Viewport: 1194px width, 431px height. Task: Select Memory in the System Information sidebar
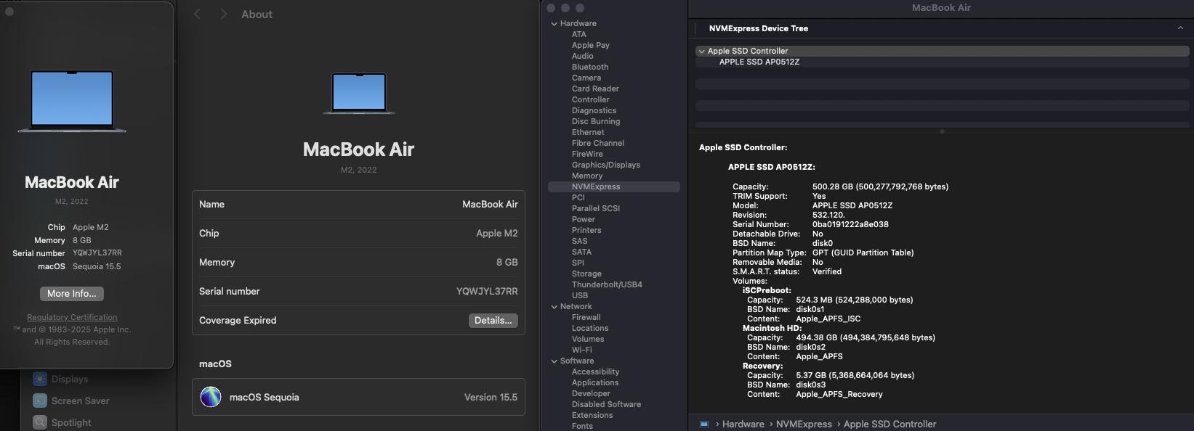[587, 176]
